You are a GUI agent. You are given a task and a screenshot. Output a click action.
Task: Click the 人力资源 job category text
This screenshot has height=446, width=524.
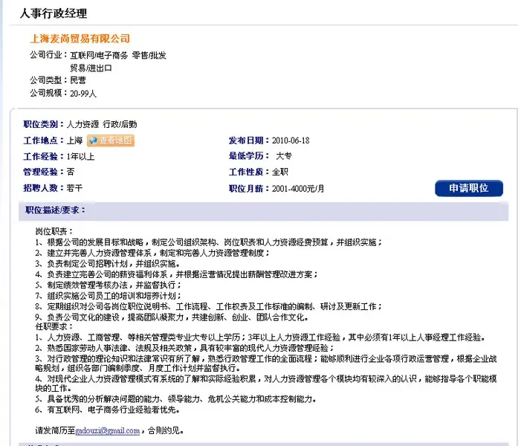(x=83, y=125)
